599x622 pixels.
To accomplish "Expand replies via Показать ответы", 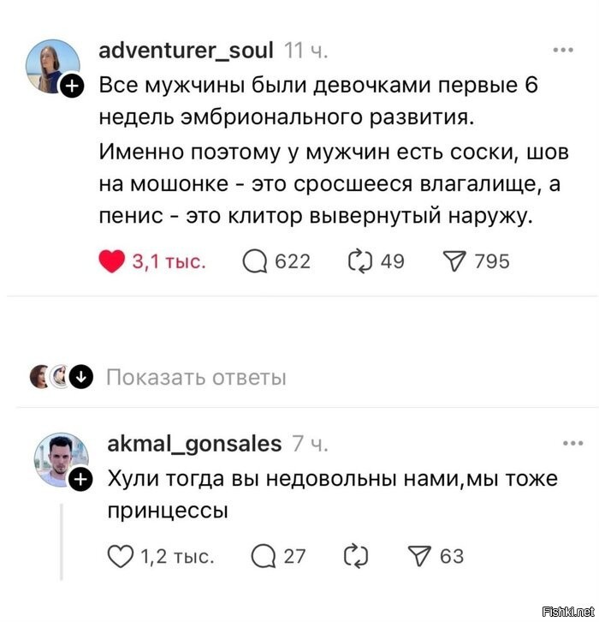I will pos(196,377).
